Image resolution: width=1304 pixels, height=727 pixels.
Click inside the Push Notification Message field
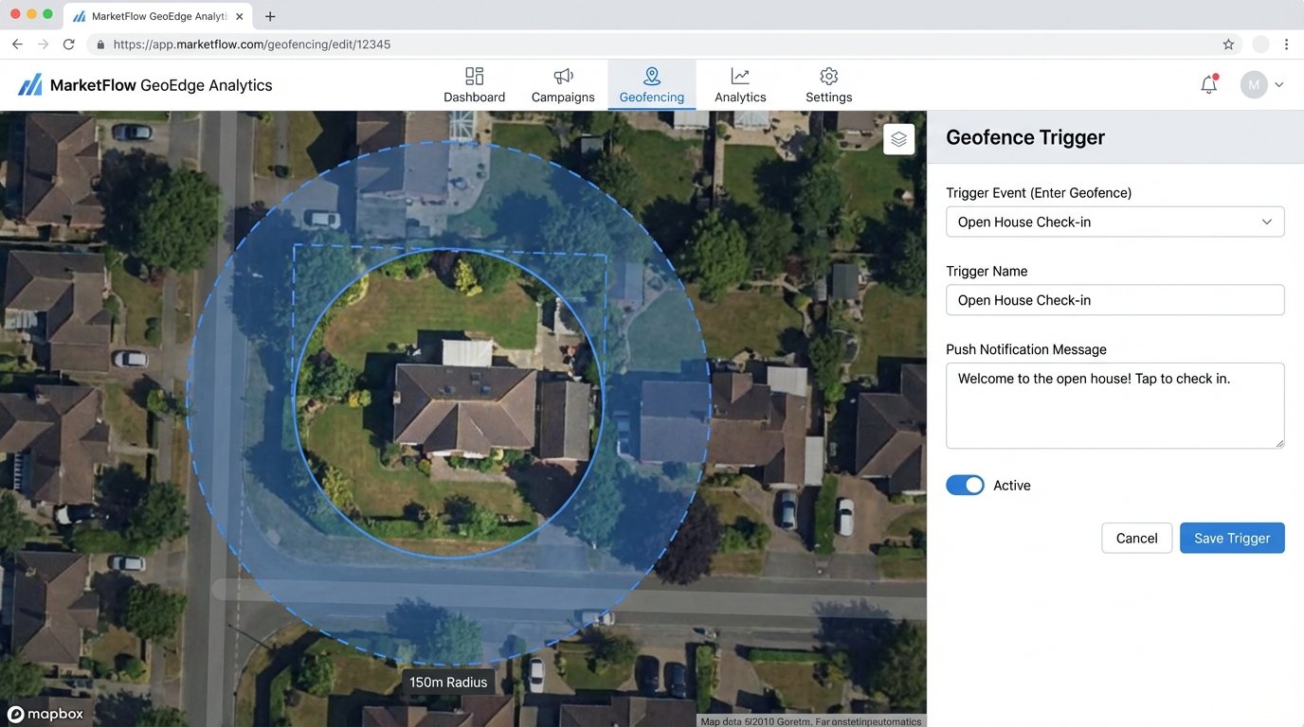pyautogui.click(x=1114, y=405)
